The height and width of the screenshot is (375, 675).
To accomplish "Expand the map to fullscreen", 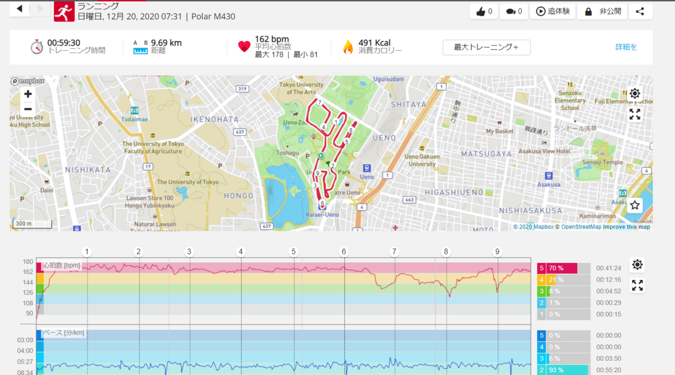I will (634, 114).
